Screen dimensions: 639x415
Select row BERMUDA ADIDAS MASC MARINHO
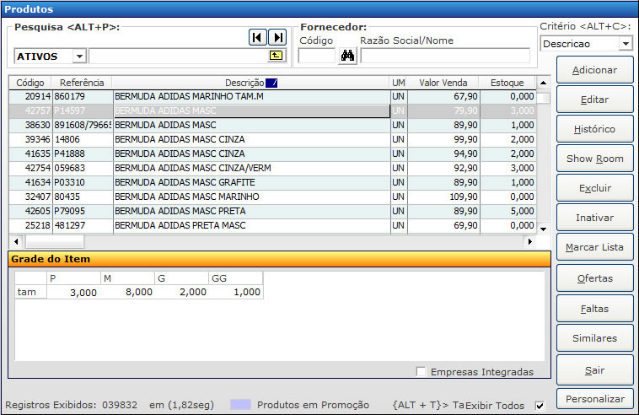[x=272, y=197]
